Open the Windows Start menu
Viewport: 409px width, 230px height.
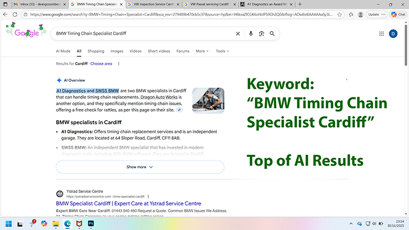point(9,223)
